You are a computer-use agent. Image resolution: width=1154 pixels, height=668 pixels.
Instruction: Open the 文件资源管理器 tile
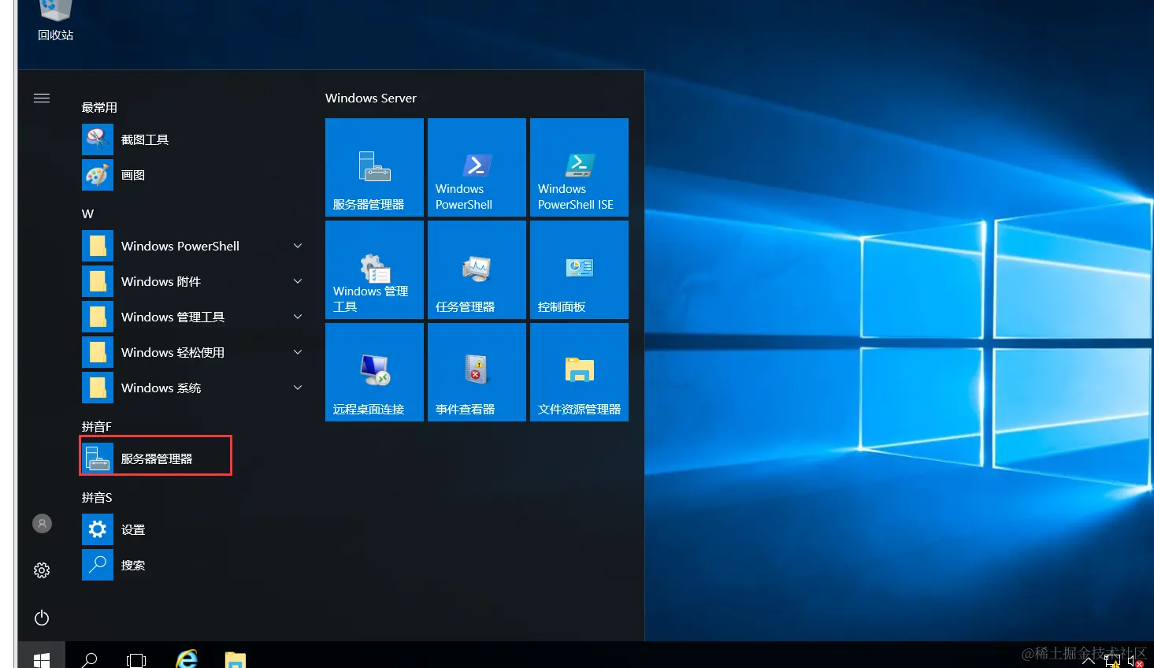click(x=579, y=372)
